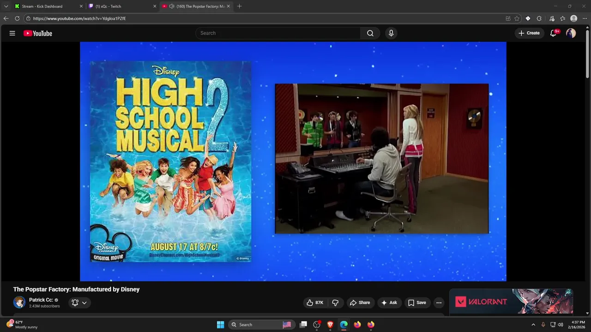Screen dimensions: 591x332
Task: Open Brave browser from taskbar
Action: [x=330, y=325]
